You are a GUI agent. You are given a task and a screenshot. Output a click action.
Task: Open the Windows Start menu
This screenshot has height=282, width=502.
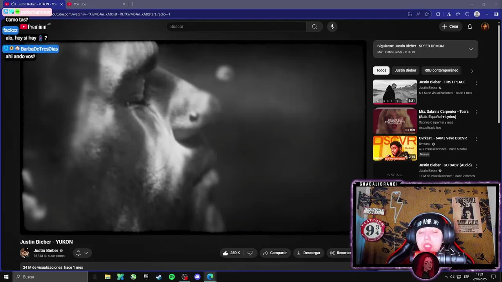coord(6,277)
